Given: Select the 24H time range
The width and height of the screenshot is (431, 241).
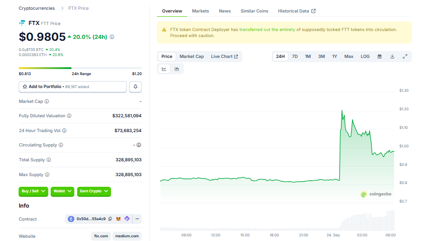Looking at the screenshot, I should coord(280,57).
